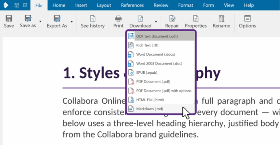
Task: Select Word 2003 Document (.doc)
Action: 161,63
